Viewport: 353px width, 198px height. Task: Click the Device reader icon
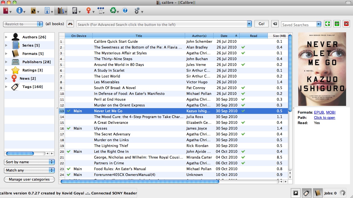point(74,11)
